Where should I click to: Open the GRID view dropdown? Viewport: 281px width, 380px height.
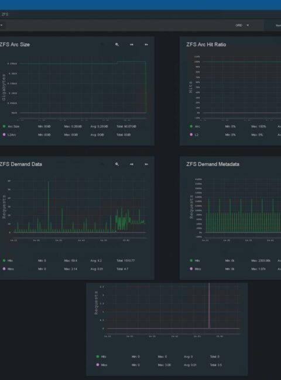click(x=242, y=25)
